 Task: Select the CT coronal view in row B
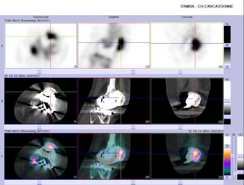pyautogui.click(x=187, y=101)
